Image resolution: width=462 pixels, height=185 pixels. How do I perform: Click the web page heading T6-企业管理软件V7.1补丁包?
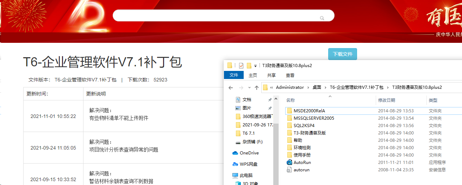tap(102, 62)
